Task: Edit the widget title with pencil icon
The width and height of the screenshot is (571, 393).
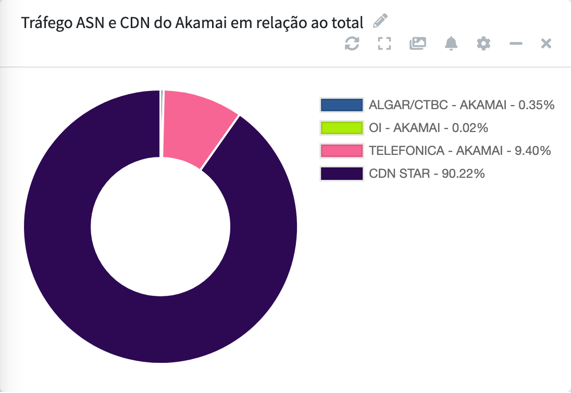Action: coord(380,21)
